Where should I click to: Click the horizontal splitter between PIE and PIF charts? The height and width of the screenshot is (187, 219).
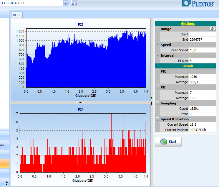point(81,102)
